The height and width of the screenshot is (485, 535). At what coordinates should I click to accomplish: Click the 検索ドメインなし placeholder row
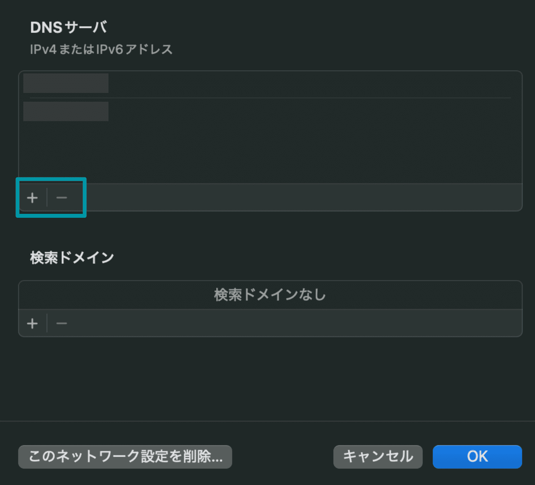pyautogui.click(x=270, y=295)
